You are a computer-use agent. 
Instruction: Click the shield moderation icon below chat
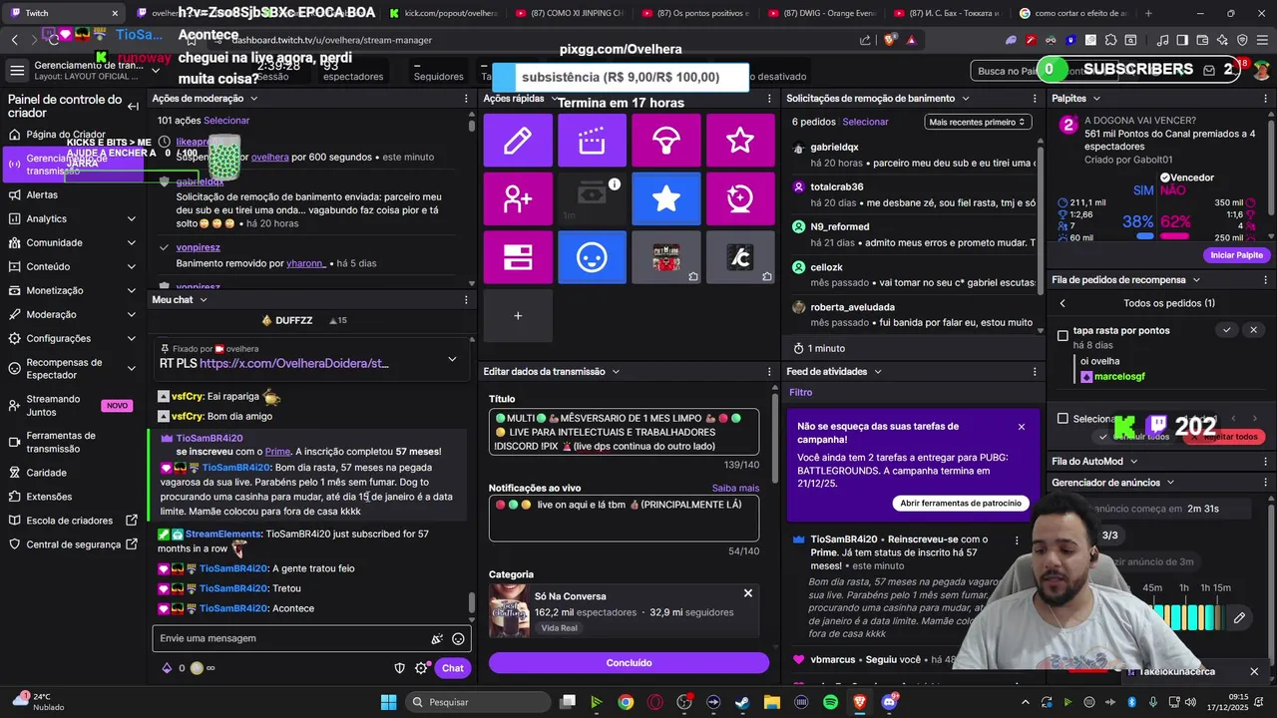click(400, 668)
